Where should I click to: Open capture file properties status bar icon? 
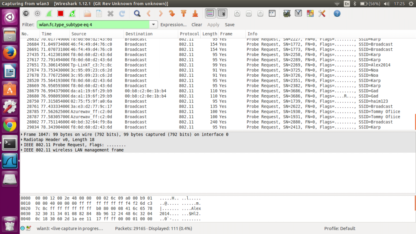(x=29, y=228)
